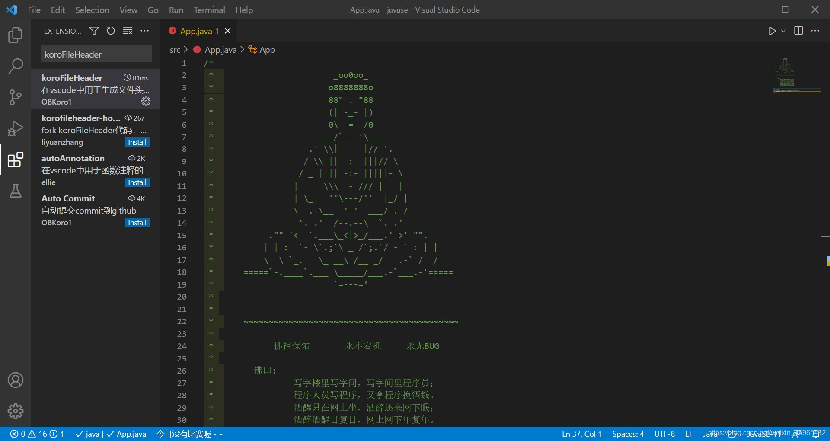Open extensions Views and More Actions menu

tap(144, 31)
